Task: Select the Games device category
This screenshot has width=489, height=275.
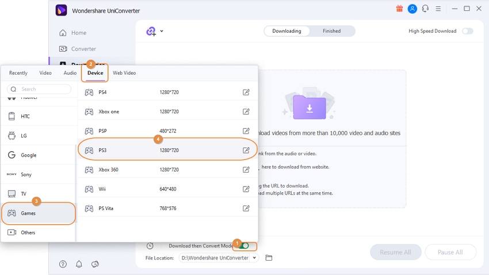Action: click(x=39, y=213)
